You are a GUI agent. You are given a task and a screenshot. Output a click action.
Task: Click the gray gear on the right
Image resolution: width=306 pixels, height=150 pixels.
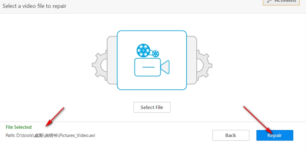(x=204, y=65)
